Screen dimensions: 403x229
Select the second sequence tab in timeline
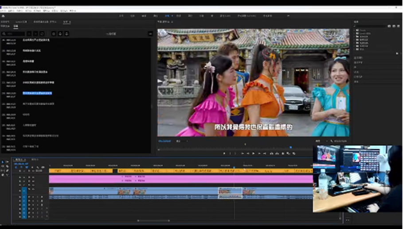[x=35, y=160]
